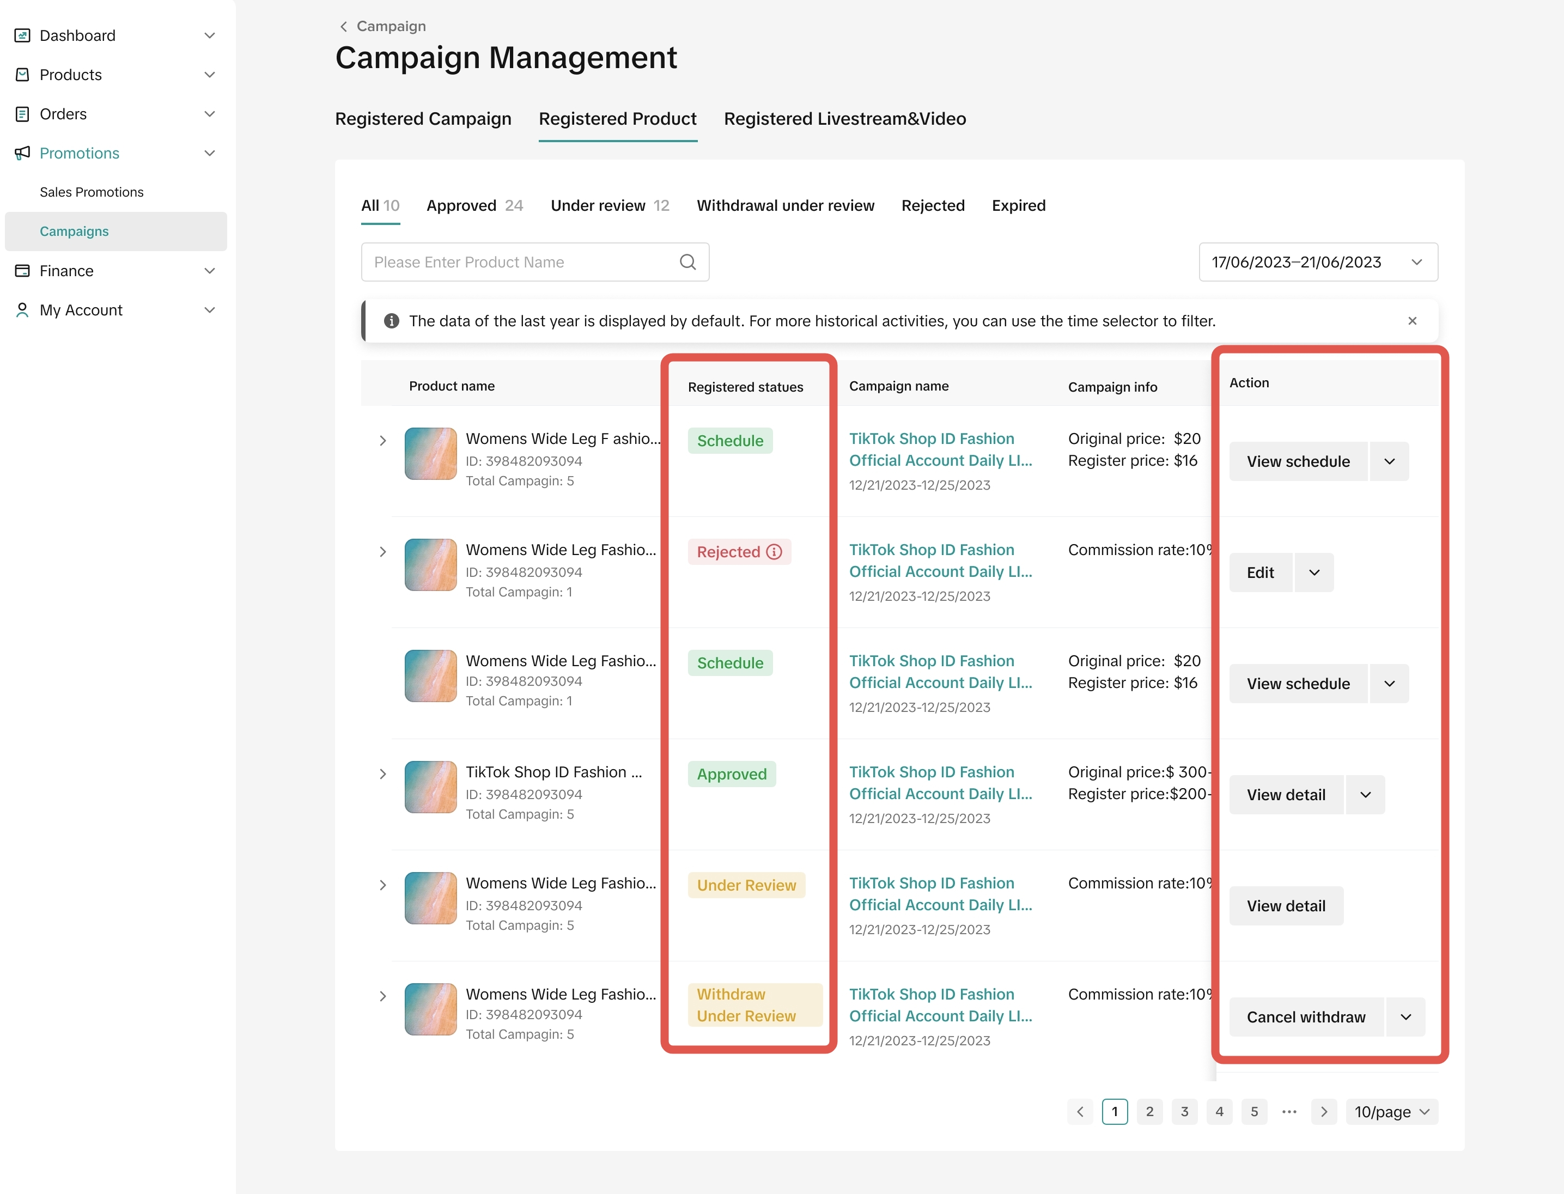This screenshot has width=1564, height=1194.
Task: Go to page 3 of results
Action: pos(1184,1112)
